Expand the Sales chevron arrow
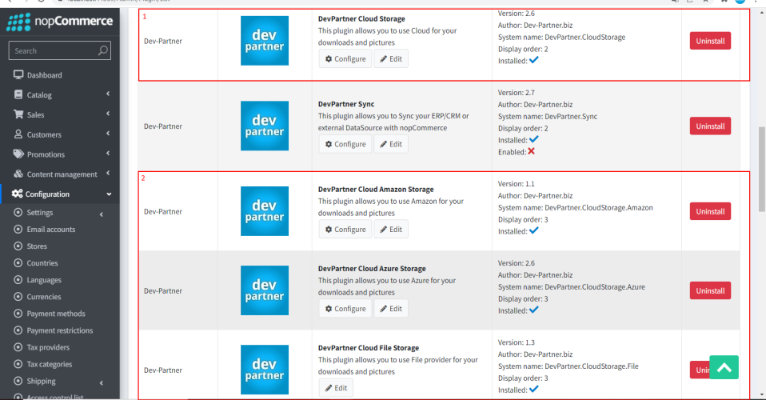766x400 pixels. point(108,114)
